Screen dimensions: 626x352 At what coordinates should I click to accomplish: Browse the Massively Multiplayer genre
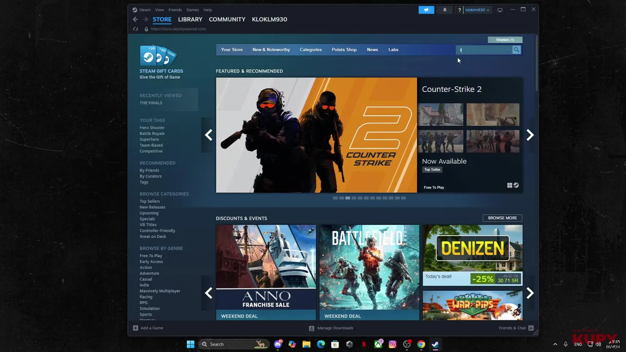160,291
